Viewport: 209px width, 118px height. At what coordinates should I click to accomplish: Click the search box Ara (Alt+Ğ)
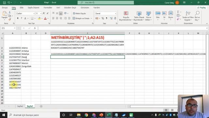(x=106, y=3)
